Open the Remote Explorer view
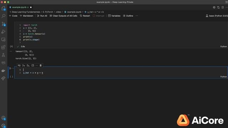 [3, 39]
